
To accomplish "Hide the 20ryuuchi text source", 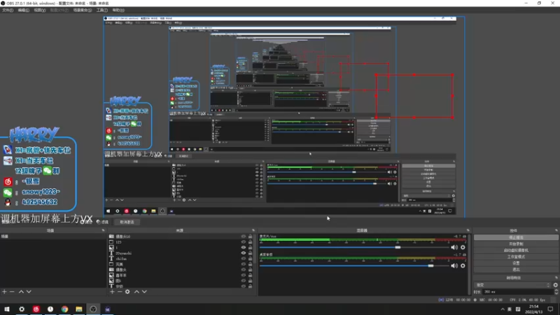I will tap(244, 253).
